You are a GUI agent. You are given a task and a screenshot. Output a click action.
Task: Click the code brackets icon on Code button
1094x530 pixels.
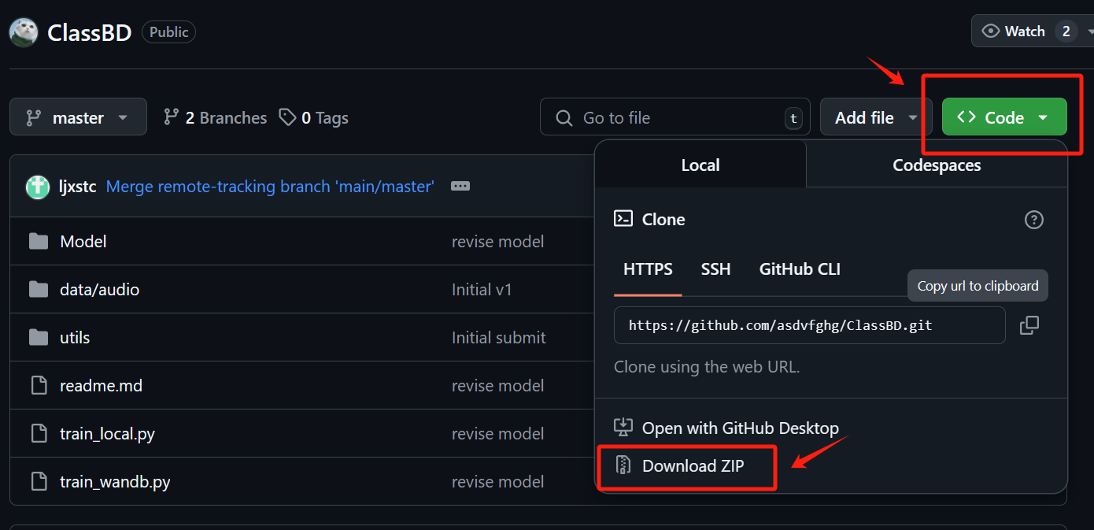966,117
